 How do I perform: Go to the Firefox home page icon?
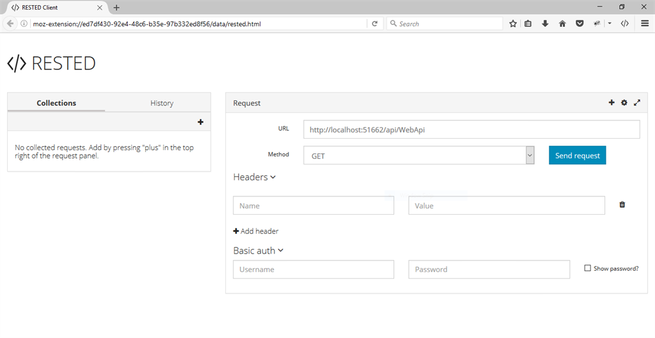pyautogui.click(x=562, y=24)
